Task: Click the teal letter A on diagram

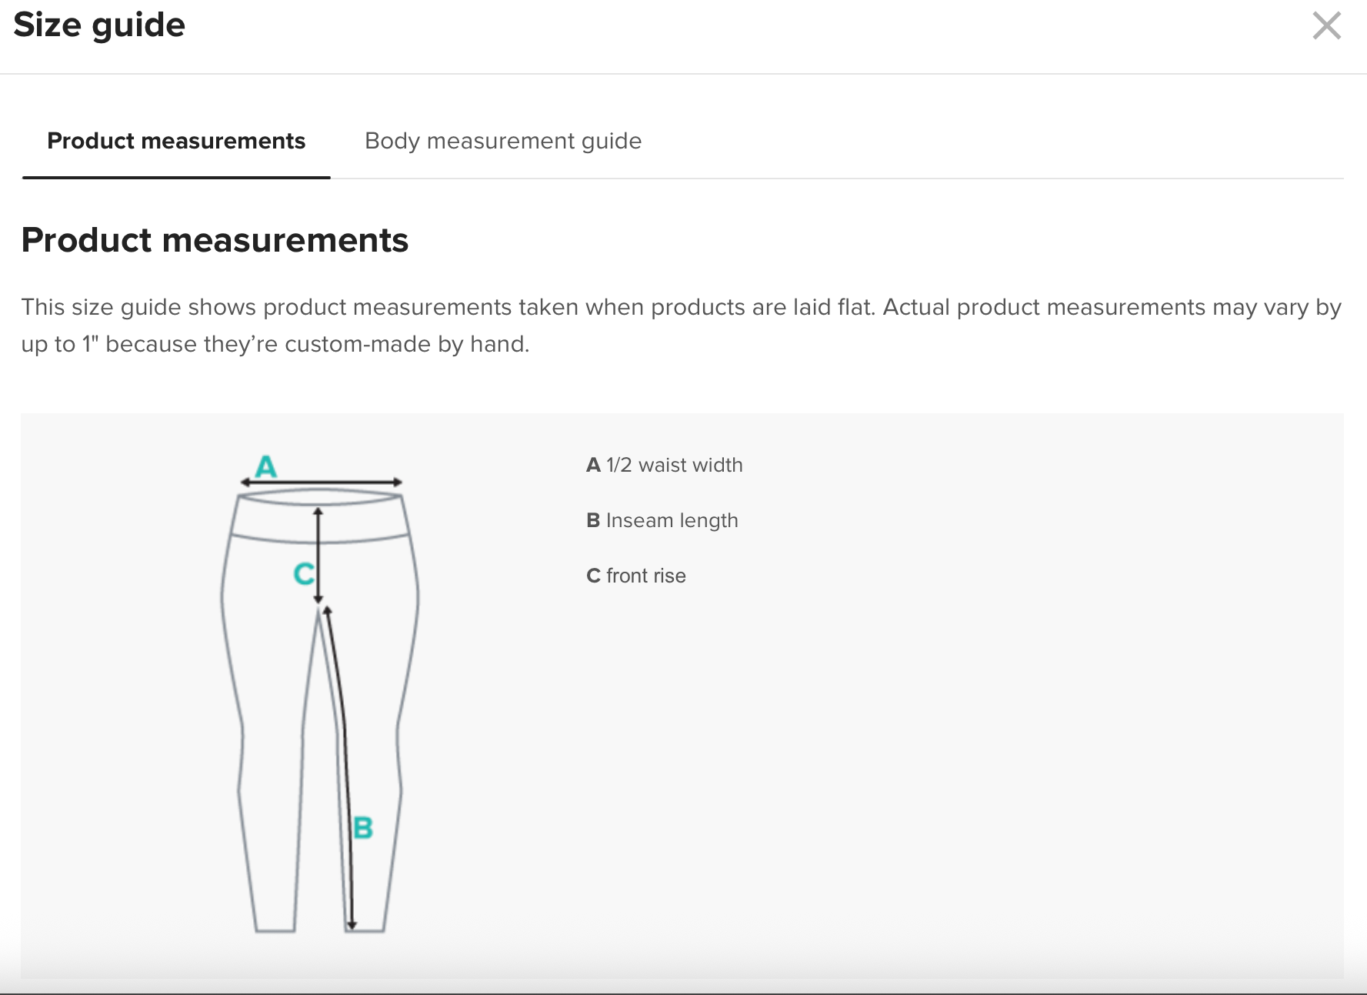Action: [x=266, y=466]
